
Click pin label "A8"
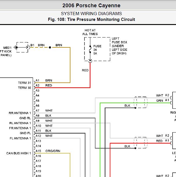coord(37,116)
